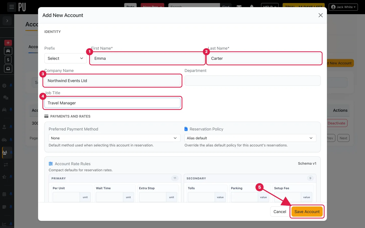Click the Company Name field

[112, 81]
